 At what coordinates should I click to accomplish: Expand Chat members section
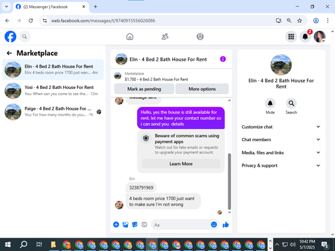pos(281,139)
